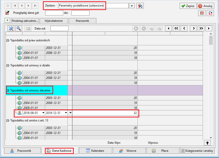Click the up arrow button near Wprow
The height and width of the screenshot is (158, 219).
click(207, 143)
